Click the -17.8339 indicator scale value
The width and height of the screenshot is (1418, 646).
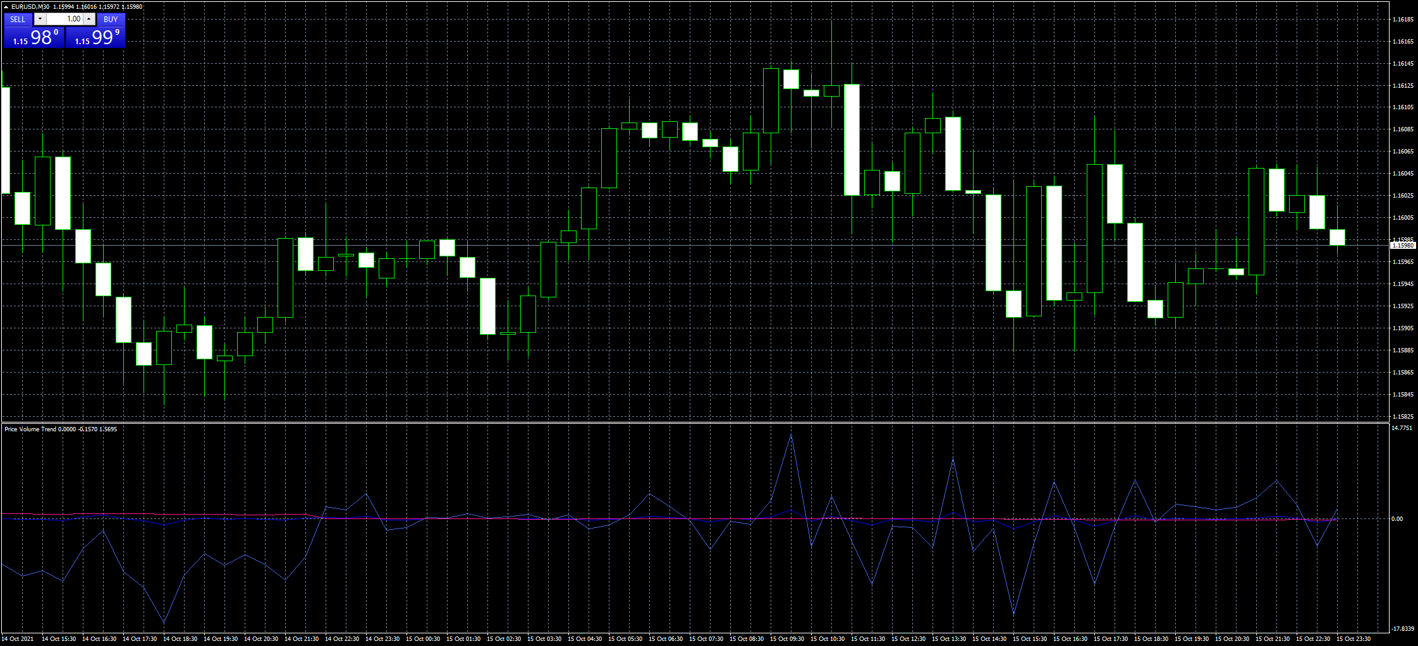click(x=1402, y=629)
